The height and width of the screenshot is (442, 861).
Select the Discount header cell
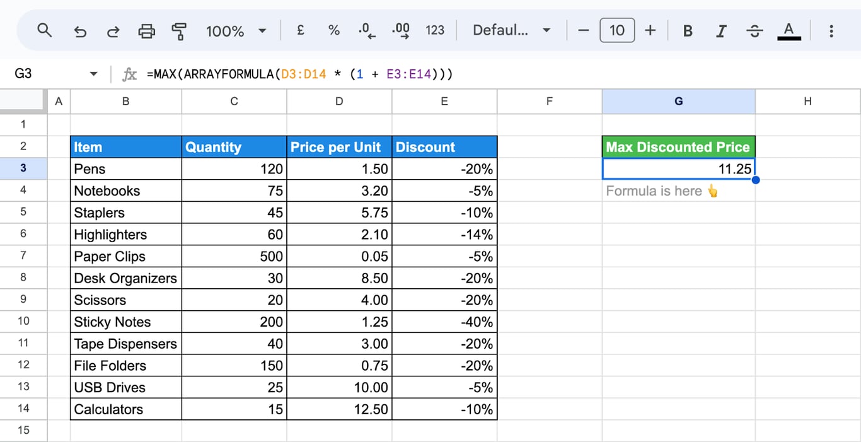tap(444, 147)
